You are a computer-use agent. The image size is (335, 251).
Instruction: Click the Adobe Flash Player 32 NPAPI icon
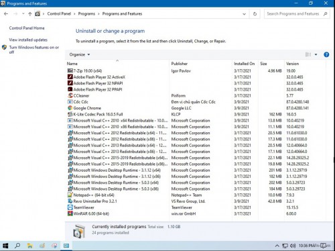70,83
